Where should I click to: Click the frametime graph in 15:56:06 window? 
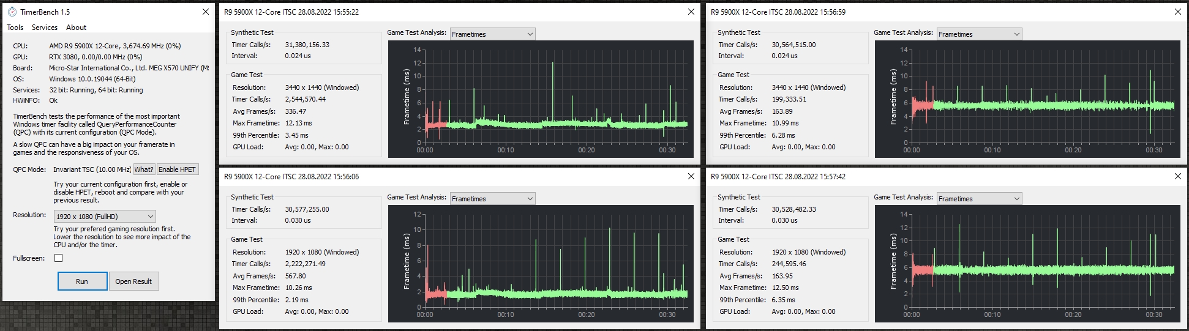541,264
